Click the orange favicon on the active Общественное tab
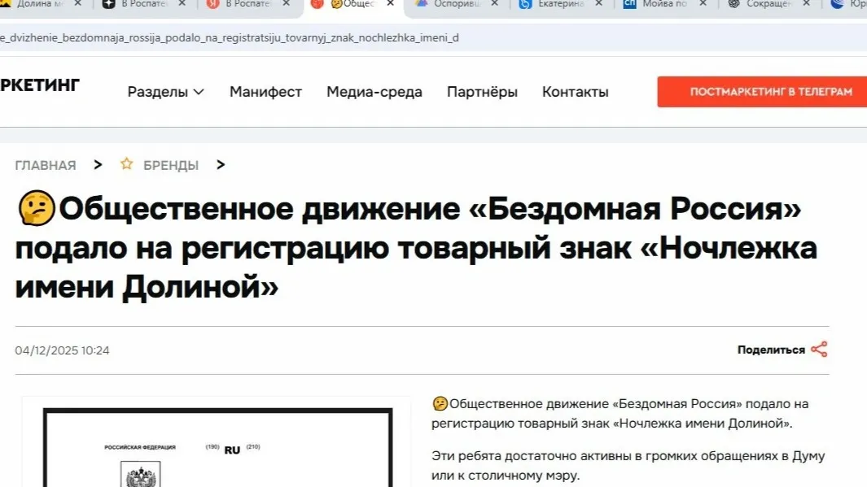The image size is (867, 487). point(317,5)
